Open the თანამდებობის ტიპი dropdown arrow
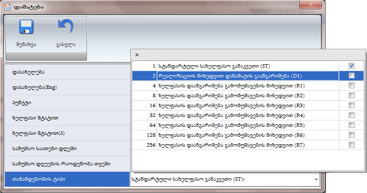 (x=316, y=180)
